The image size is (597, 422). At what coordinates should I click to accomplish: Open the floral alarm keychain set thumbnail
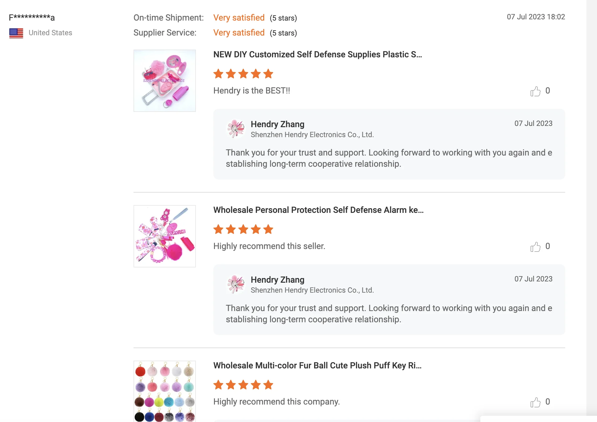pos(165,236)
